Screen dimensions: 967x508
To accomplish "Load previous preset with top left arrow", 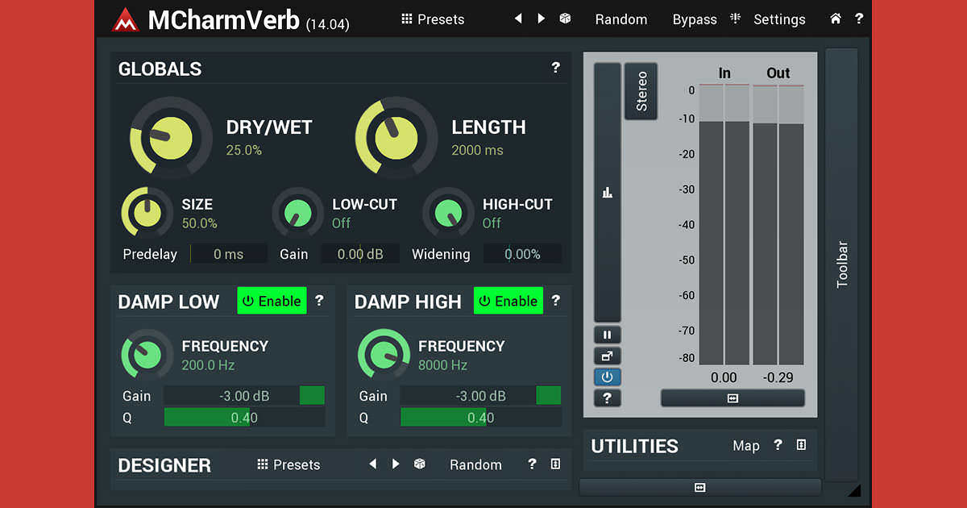I will (518, 19).
